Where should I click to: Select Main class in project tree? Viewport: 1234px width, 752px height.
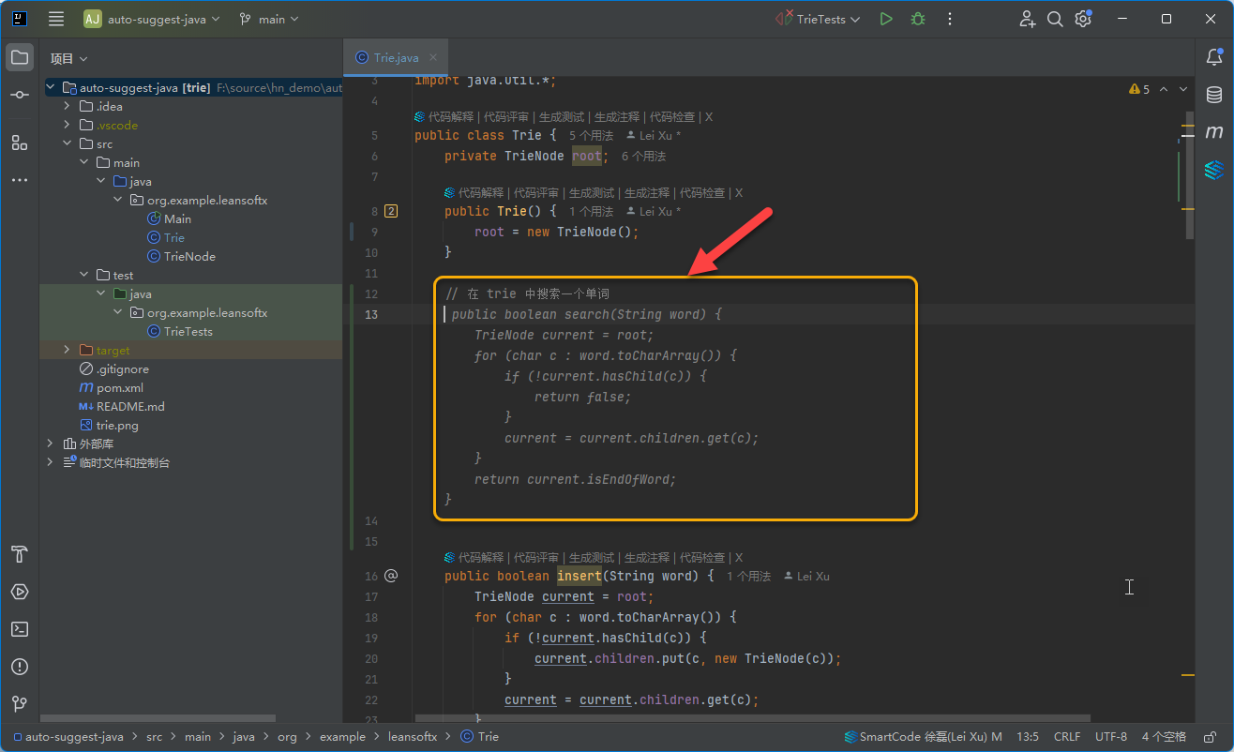pyautogui.click(x=178, y=218)
